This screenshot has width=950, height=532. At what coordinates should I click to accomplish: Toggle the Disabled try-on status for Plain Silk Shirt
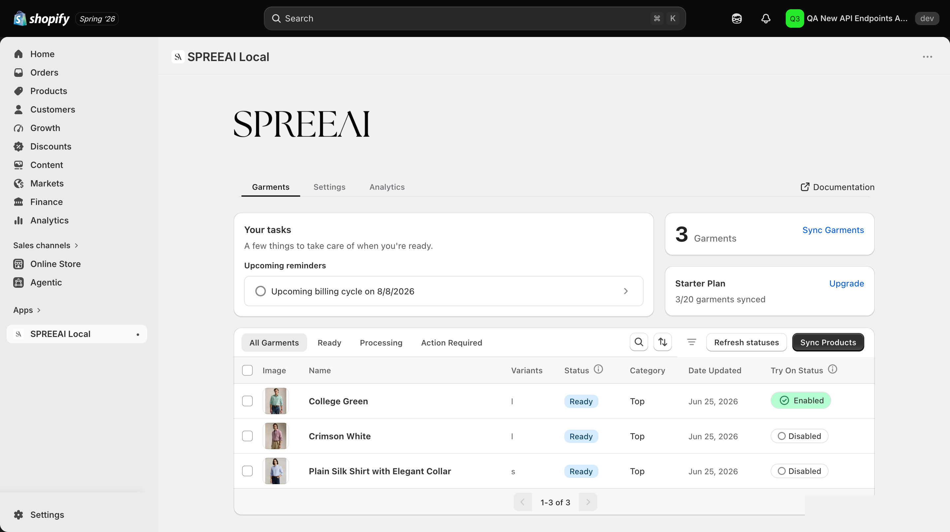(x=799, y=471)
